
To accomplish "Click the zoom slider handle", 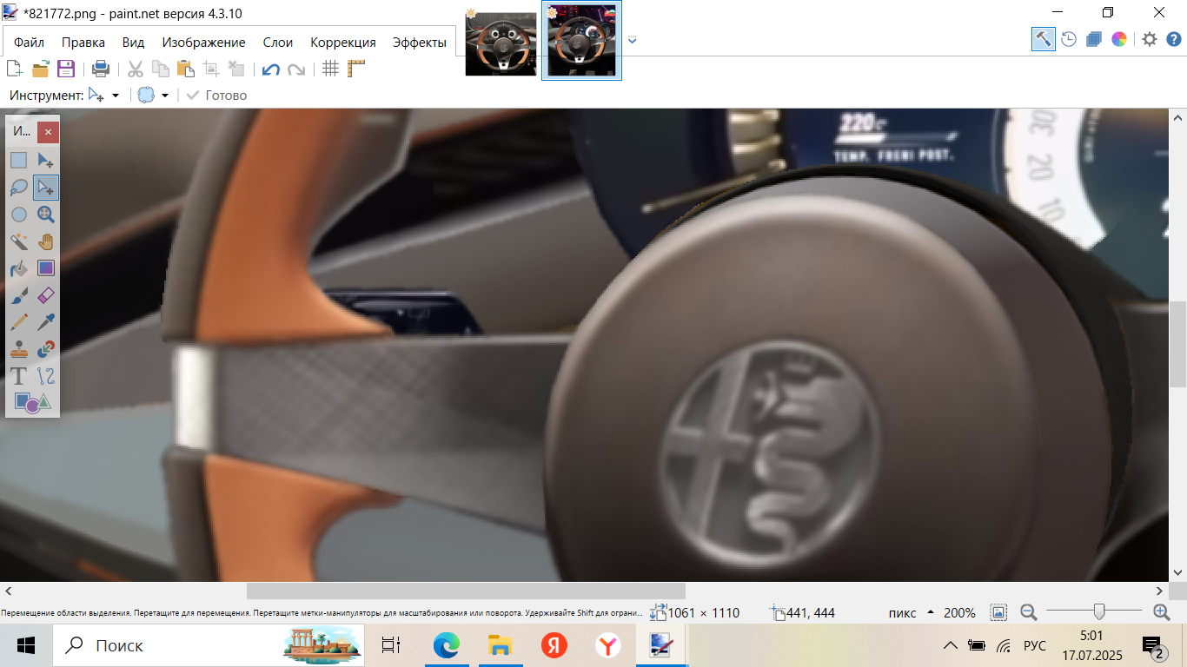I will (1099, 612).
